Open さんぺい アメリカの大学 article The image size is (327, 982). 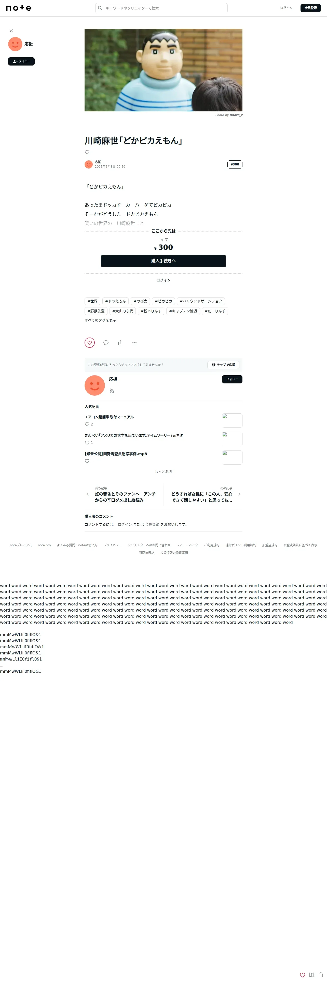(134, 435)
